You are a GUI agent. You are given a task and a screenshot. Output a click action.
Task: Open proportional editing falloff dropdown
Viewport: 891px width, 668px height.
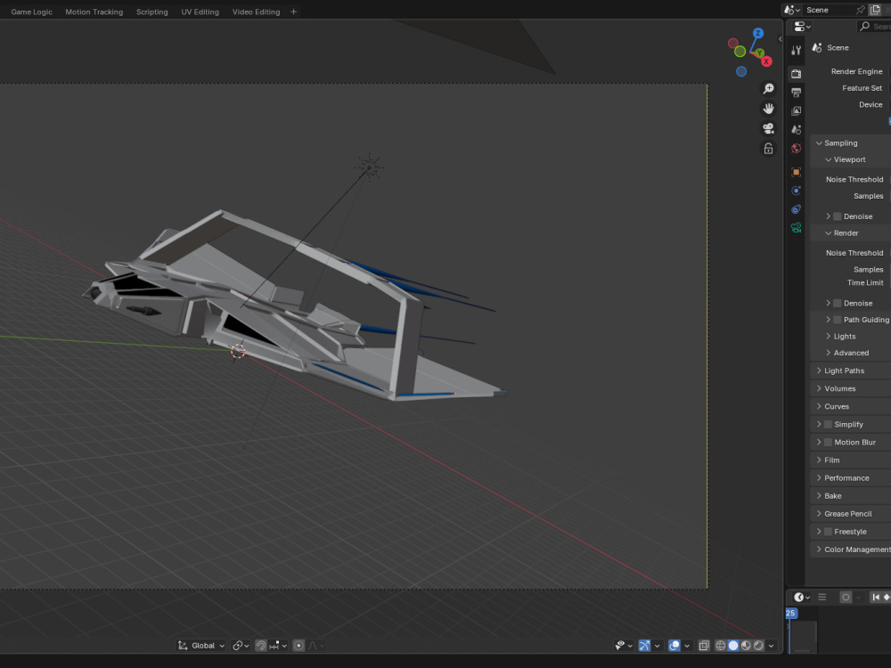316,645
